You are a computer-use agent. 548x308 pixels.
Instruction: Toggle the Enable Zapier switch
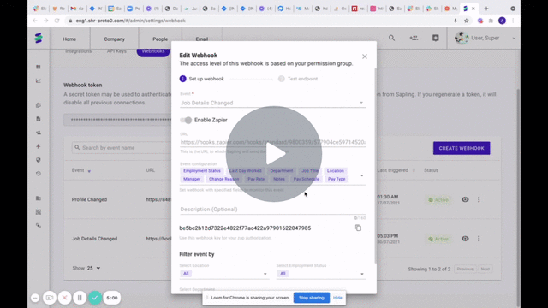coord(186,120)
